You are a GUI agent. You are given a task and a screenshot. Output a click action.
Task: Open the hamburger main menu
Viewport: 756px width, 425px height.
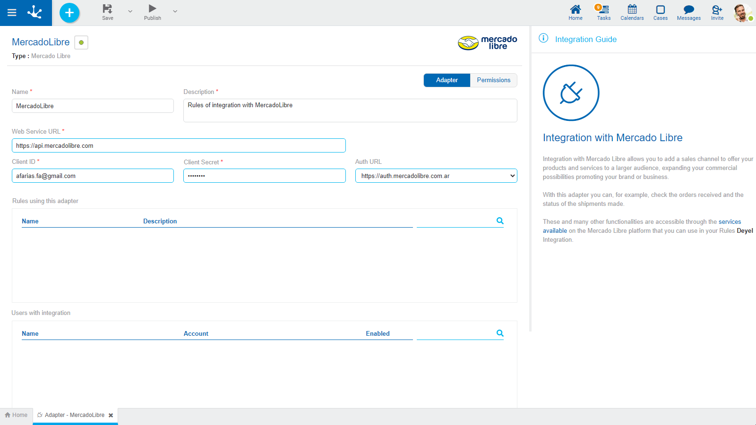click(12, 13)
